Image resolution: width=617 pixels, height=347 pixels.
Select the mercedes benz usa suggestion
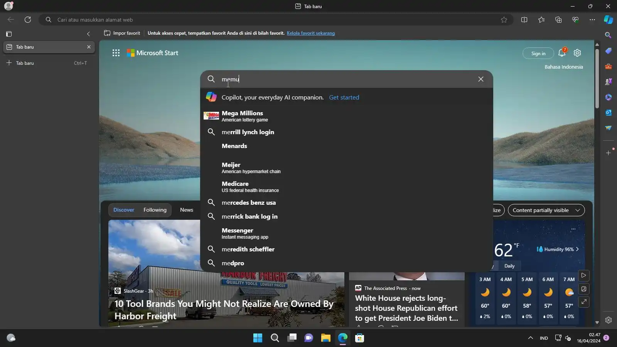point(346,203)
